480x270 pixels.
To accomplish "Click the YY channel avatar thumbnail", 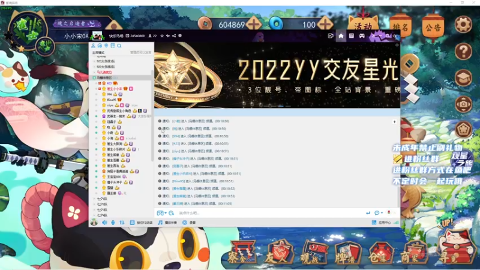I will click(x=97, y=36).
